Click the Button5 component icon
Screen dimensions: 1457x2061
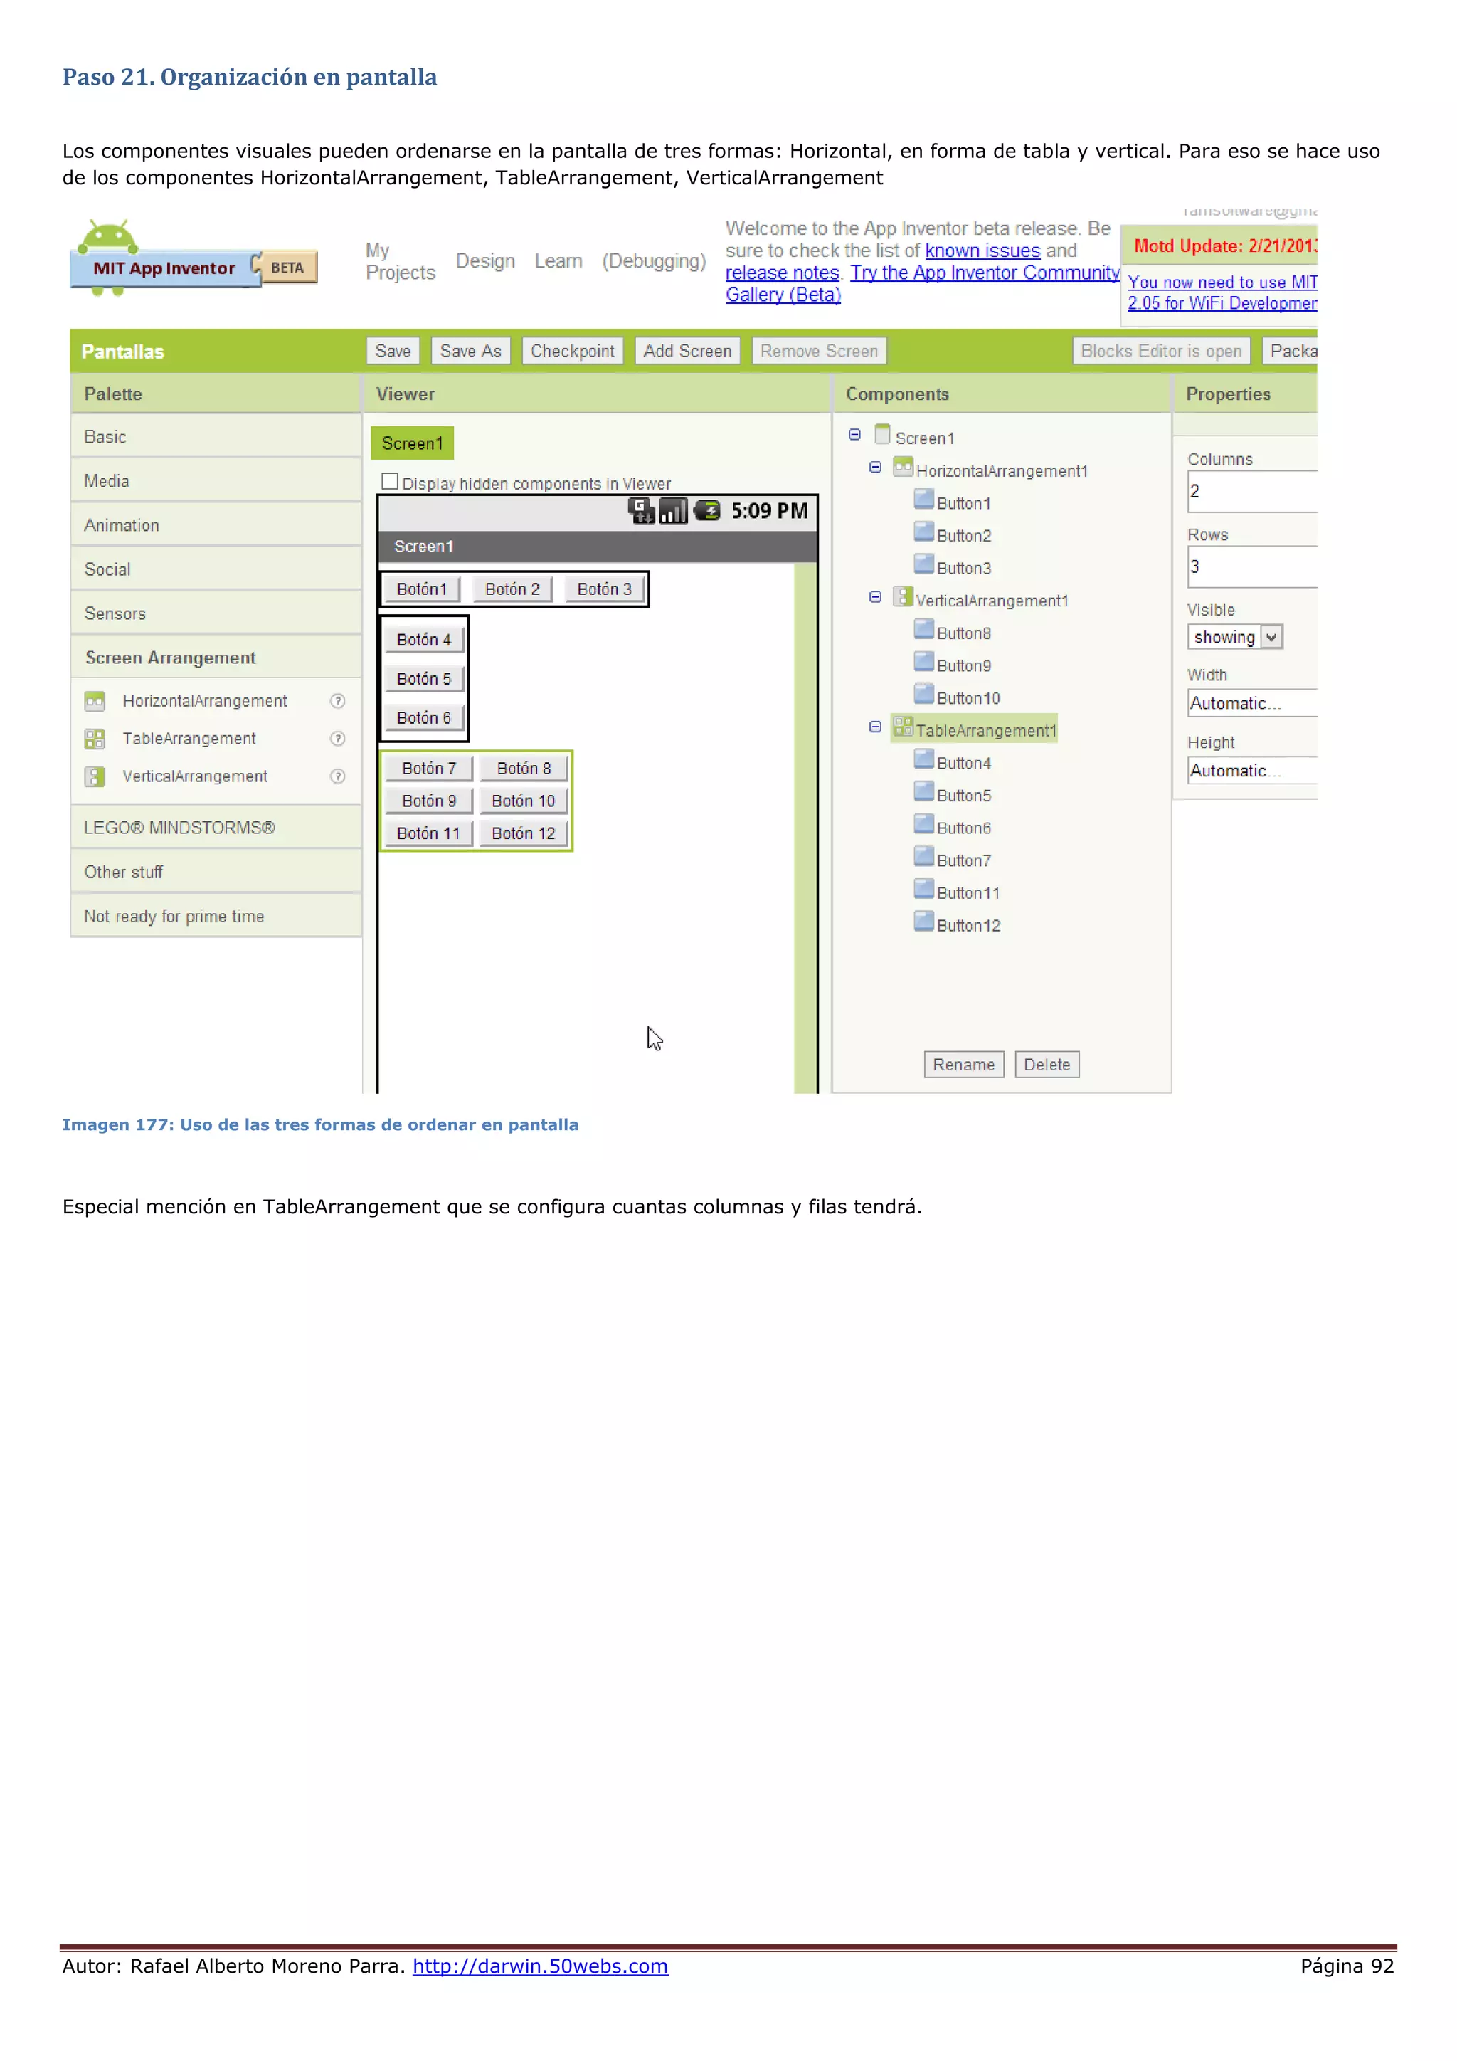tap(924, 791)
